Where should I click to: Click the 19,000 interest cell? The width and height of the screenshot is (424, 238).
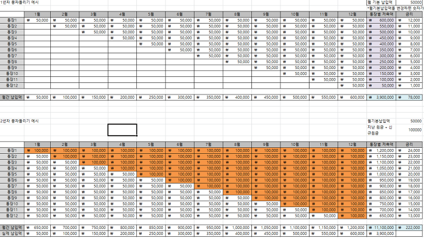[409, 180]
